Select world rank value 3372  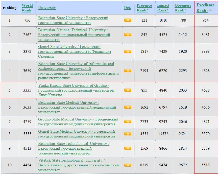(x=27, y=51)
